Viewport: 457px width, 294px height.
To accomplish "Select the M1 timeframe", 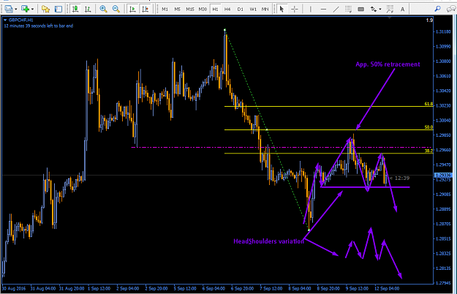I will pyautogui.click(x=165, y=10).
